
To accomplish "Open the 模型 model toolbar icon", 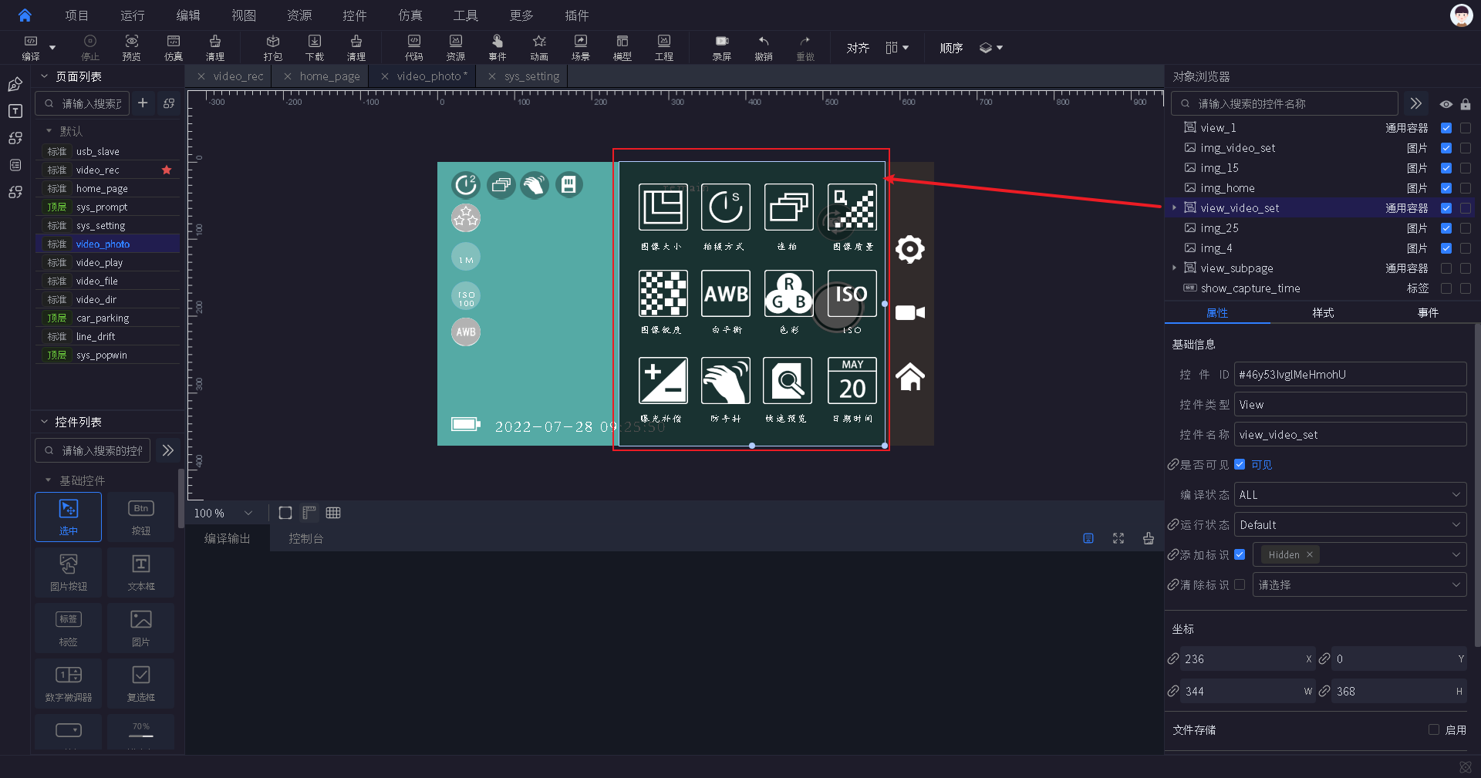I will [x=622, y=48].
